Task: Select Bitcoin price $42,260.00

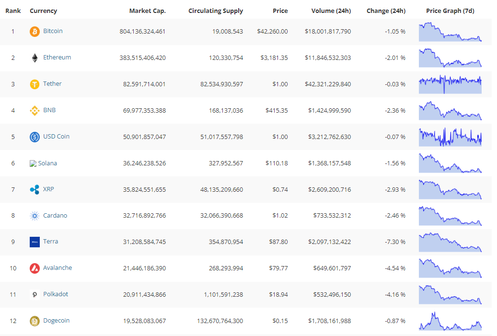Action: point(273,31)
